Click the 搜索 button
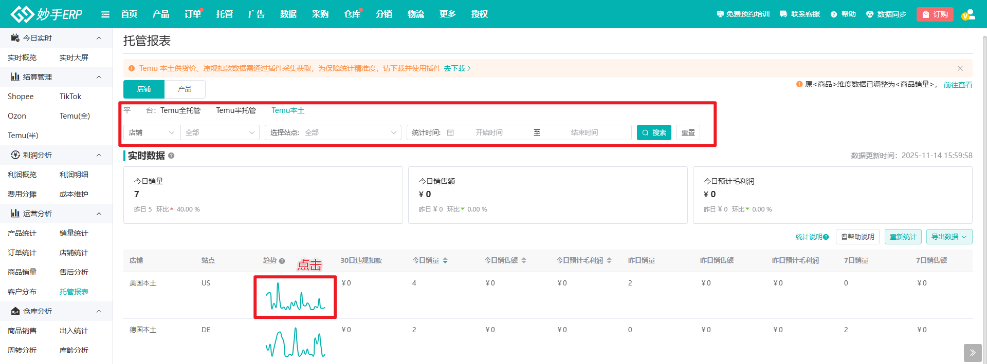 pyautogui.click(x=654, y=132)
